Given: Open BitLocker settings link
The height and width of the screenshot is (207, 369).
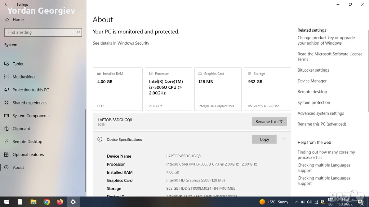Looking at the screenshot, I should 313,70.
